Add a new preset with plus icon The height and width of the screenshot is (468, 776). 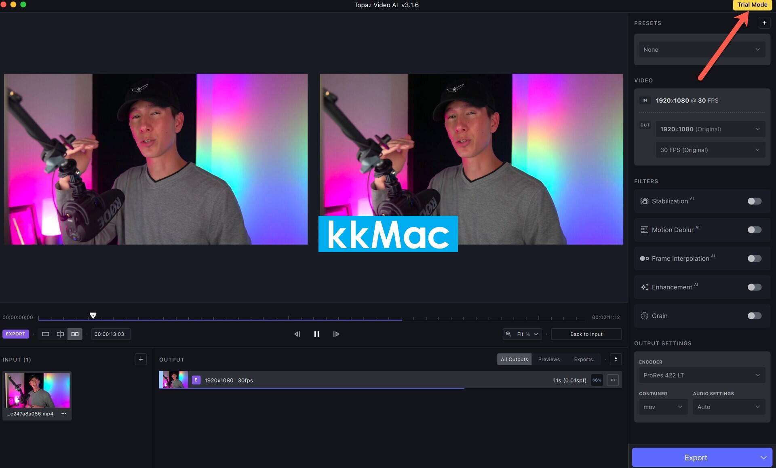(764, 23)
